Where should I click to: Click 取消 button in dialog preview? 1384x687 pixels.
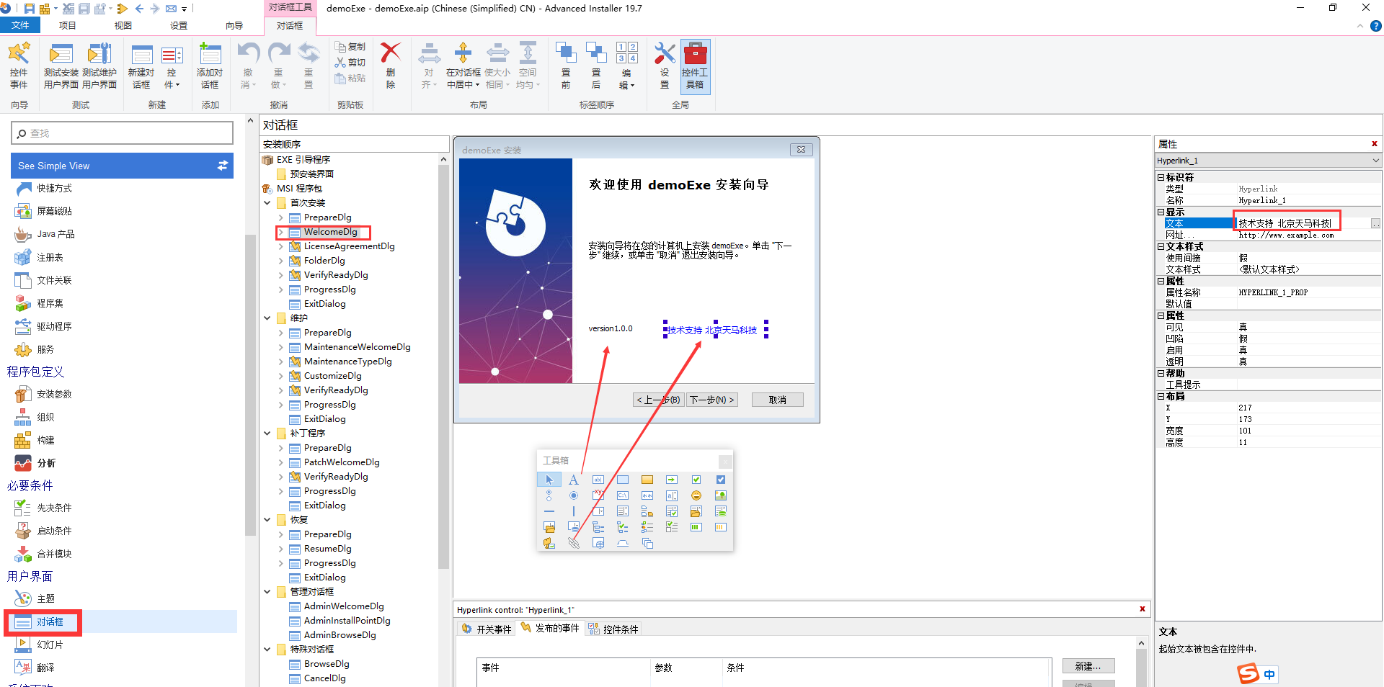click(x=777, y=400)
